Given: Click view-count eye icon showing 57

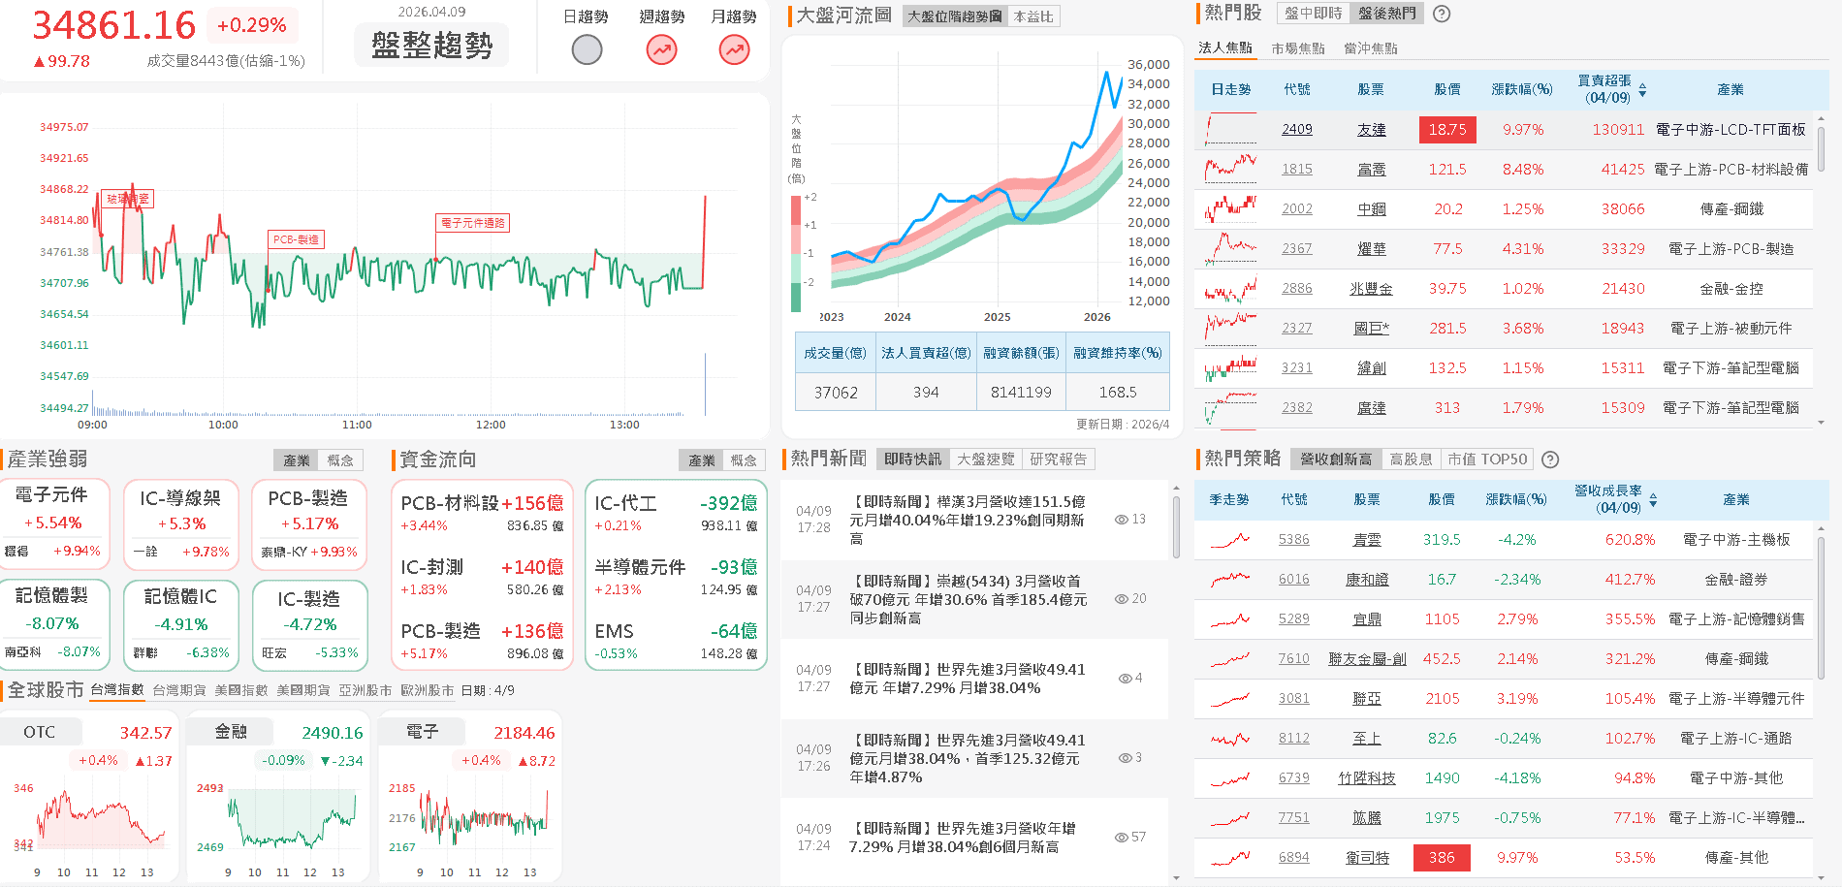Looking at the screenshot, I should (x=1122, y=837).
